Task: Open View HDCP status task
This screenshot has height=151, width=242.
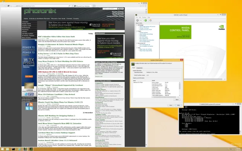Action: tap(144, 37)
